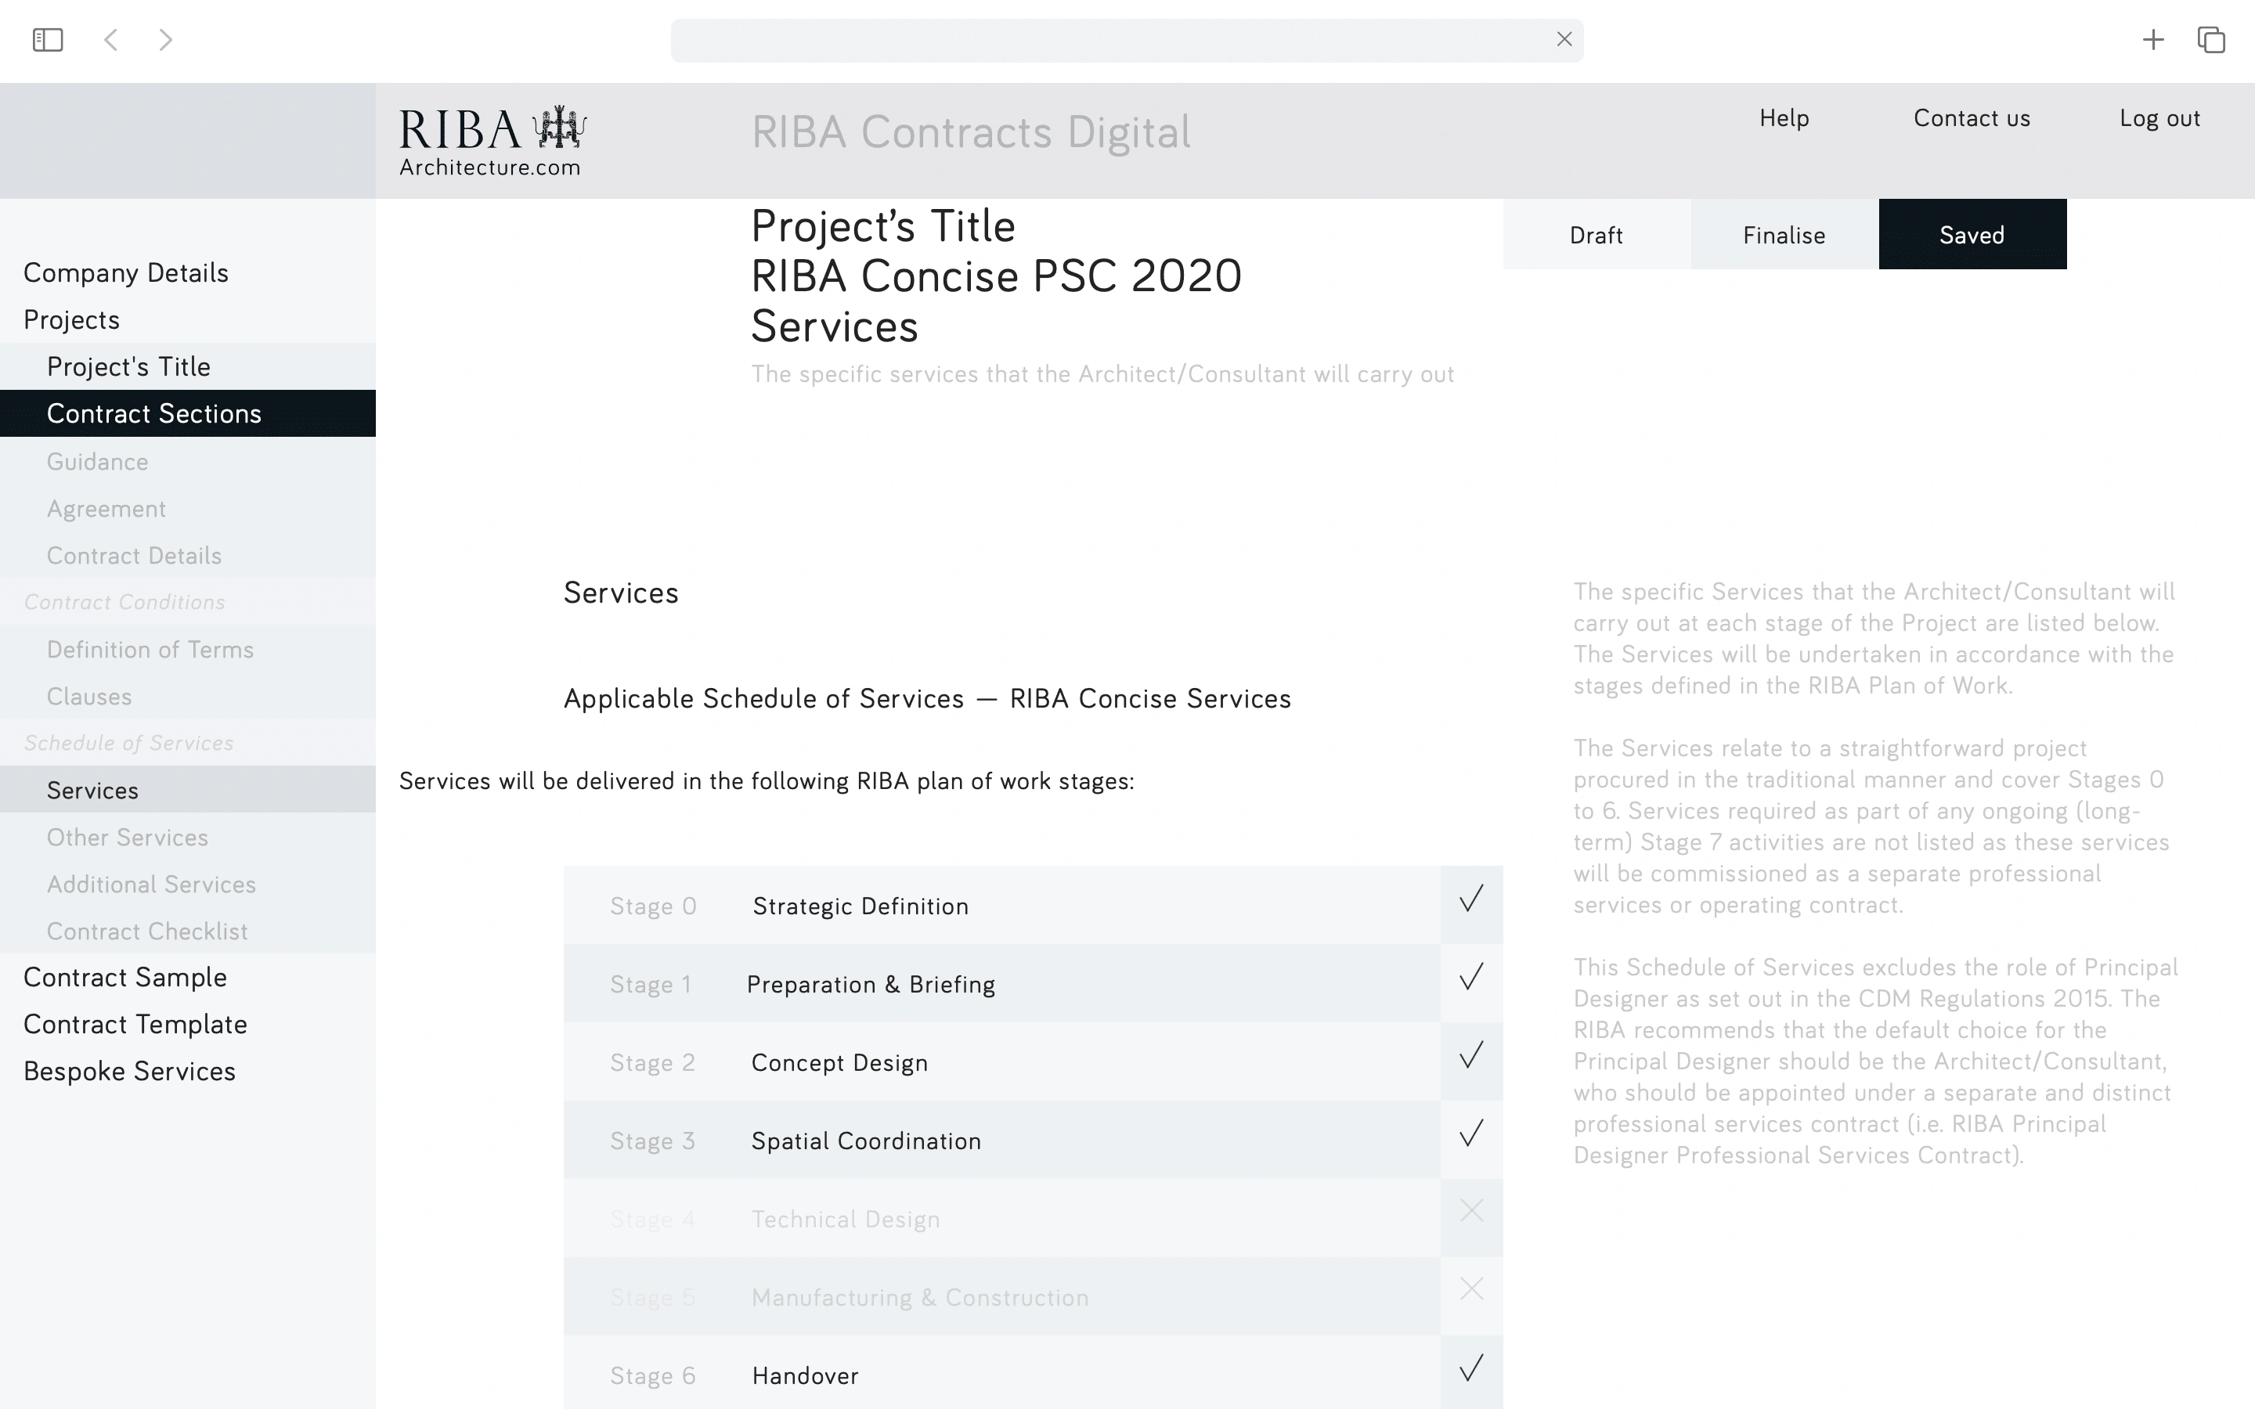Toggle Stage 3 Spatial Coordination checkmark
The width and height of the screenshot is (2255, 1409).
(1471, 1140)
